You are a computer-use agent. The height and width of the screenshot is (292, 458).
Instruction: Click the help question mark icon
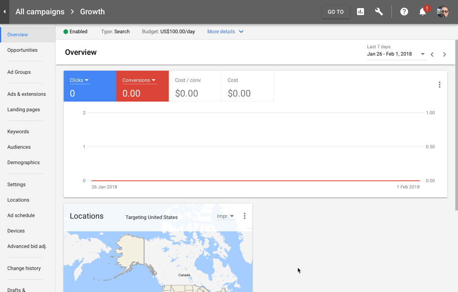(404, 12)
